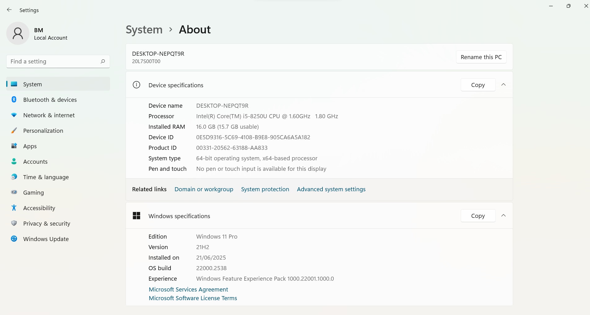This screenshot has width=590, height=315.
Task: Copy the Windows specifications
Action: 478,216
